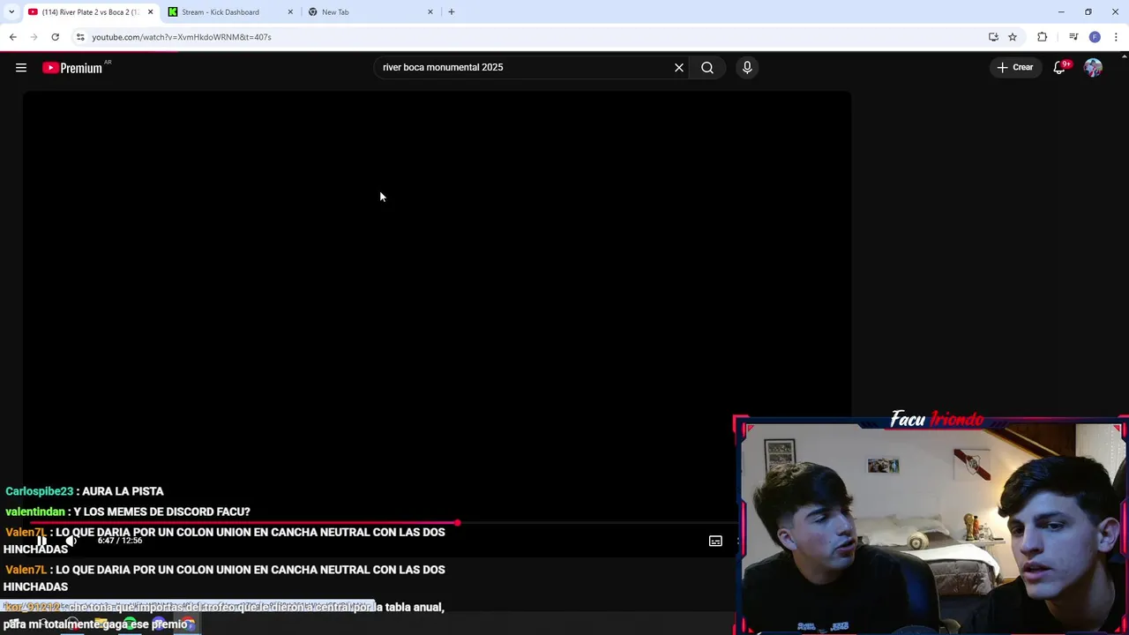Click username valentindan in chat

pos(35,512)
